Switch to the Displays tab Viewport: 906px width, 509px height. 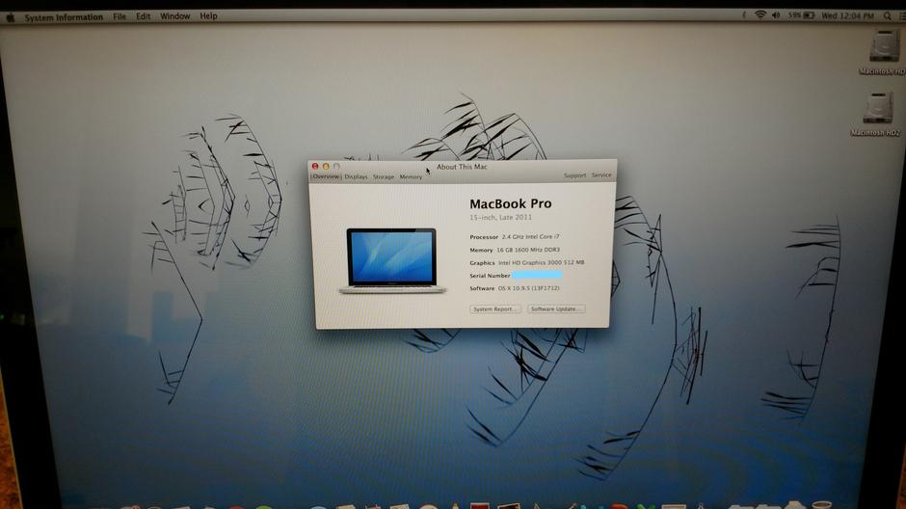click(356, 176)
